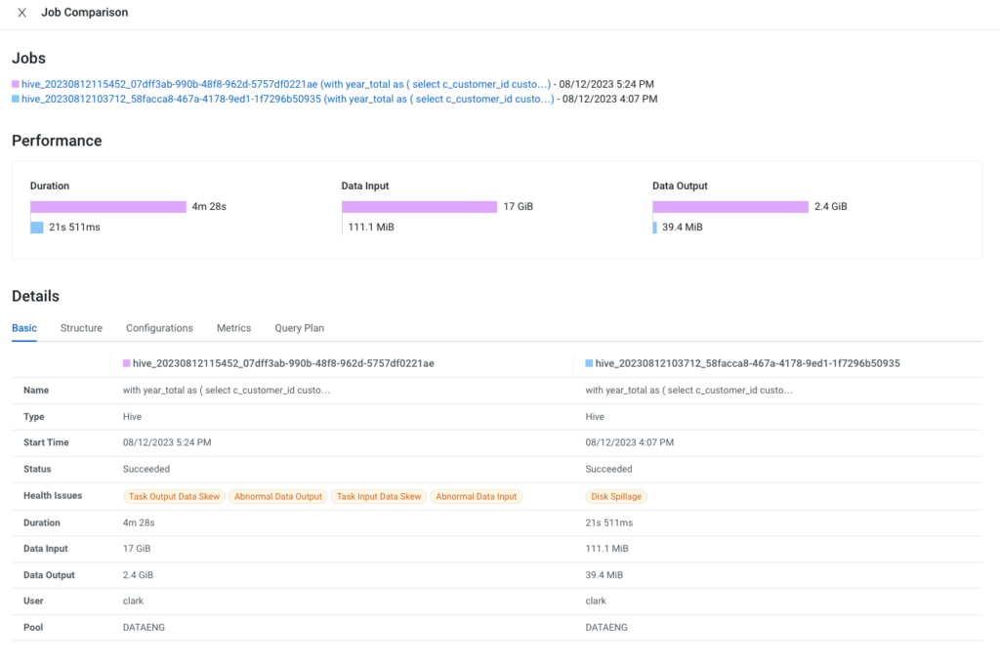Open the Query Plan tab
The image size is (1000, 663).
tap(299, 328)
